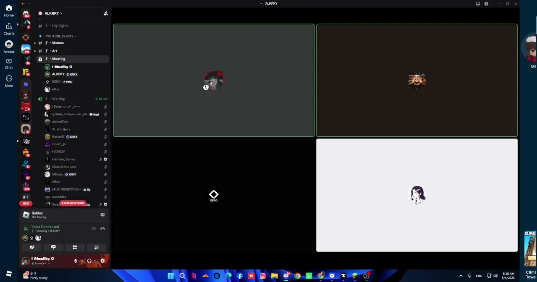Open Instagram from the taskbar
Image resolution: width=537 pixels, height=282 pixels.
[x=263, y=276]
